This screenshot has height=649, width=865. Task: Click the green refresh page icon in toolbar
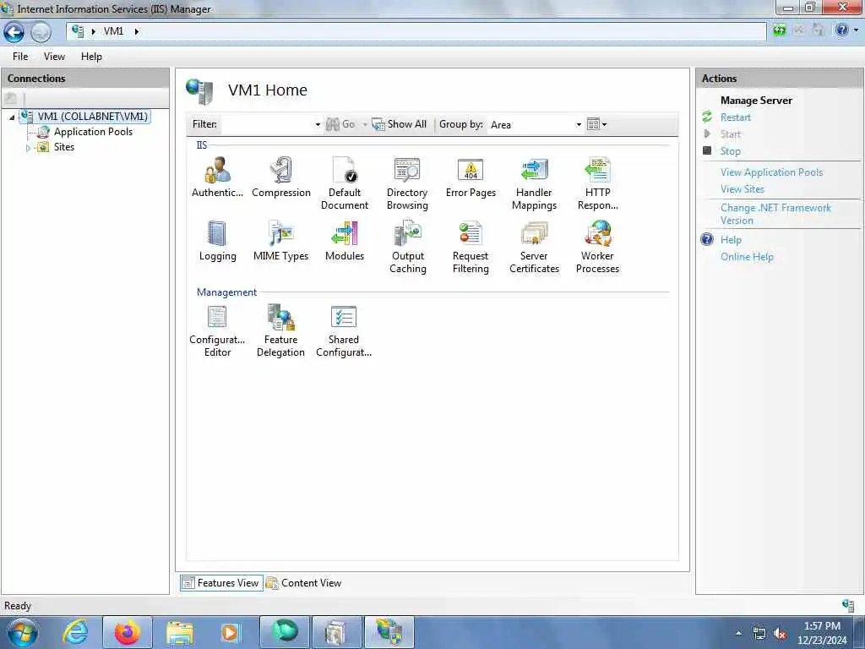point(779,30)
